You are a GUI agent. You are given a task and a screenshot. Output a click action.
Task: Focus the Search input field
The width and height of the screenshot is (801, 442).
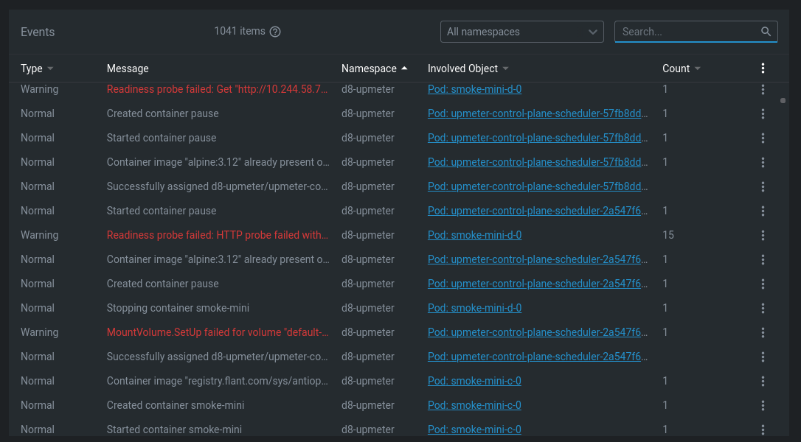click(x=687, y=32)
